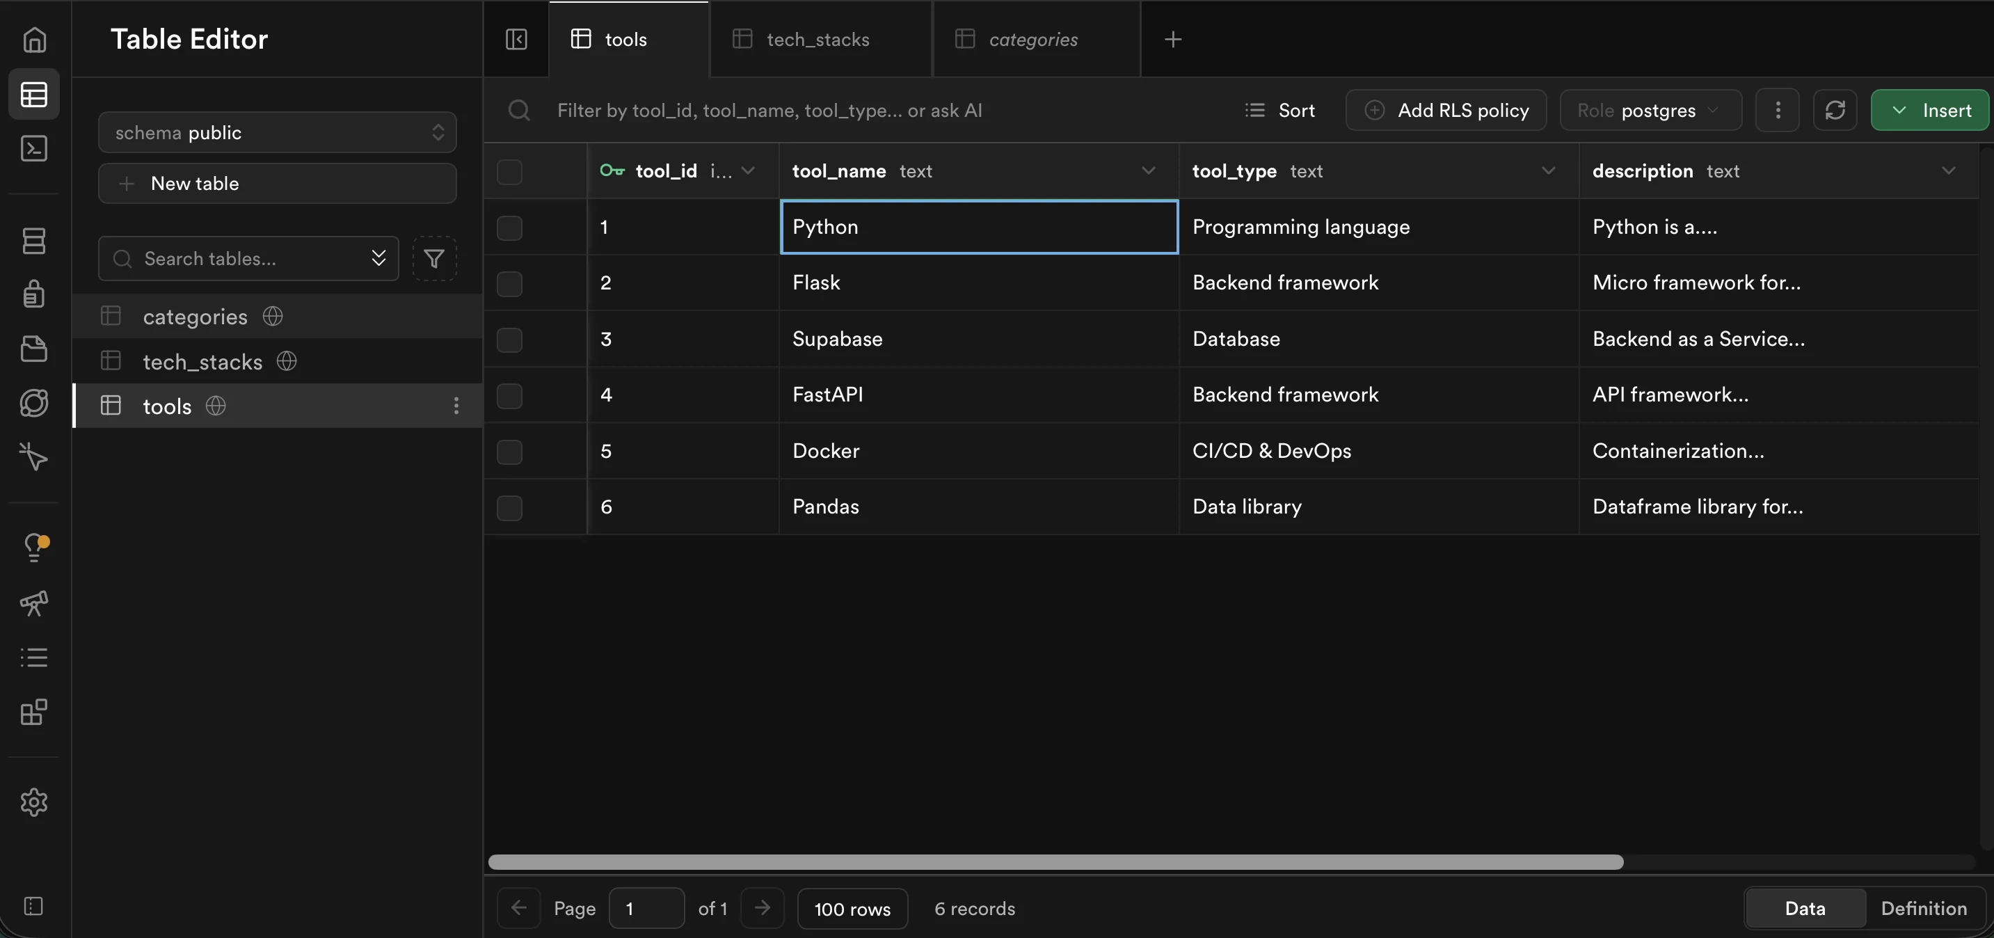
Task: Open the schema public dropdown
Action: coord(277,132)
